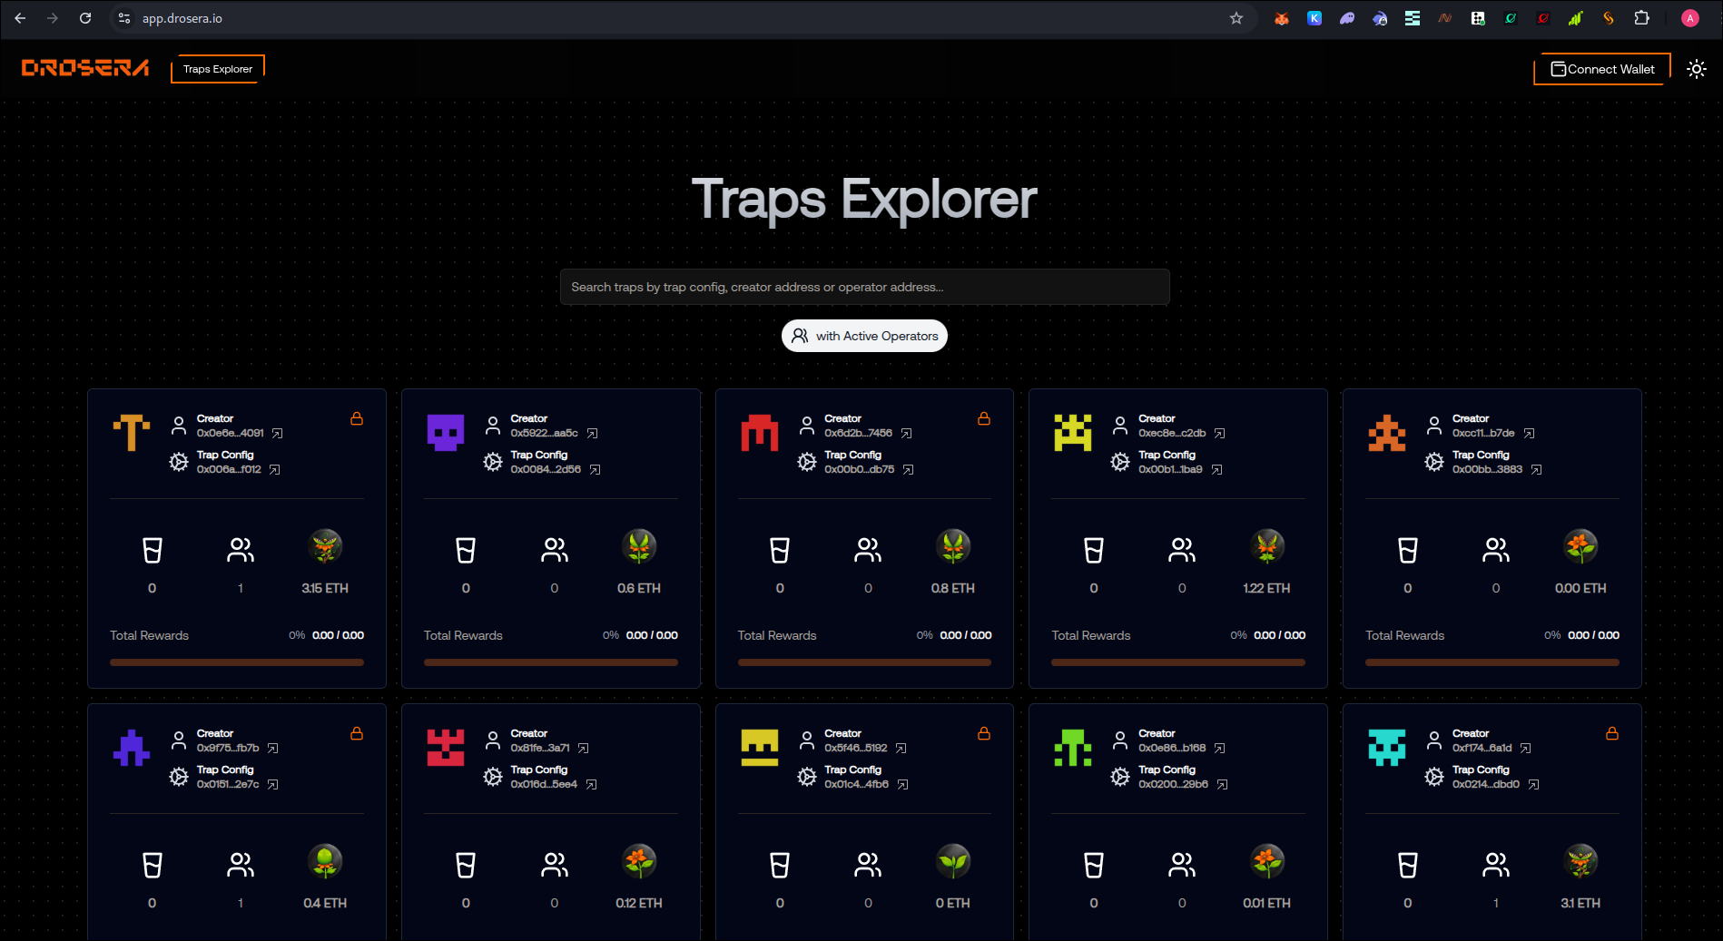Toggle the light/dark theme sun icon
This screenshot has width=1723, height=941.
tap(1696, 69)
